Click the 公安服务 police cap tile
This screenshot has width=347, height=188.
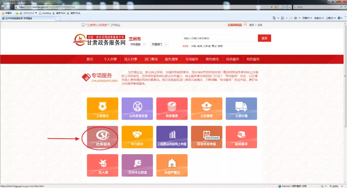click(x=206, y=109)
